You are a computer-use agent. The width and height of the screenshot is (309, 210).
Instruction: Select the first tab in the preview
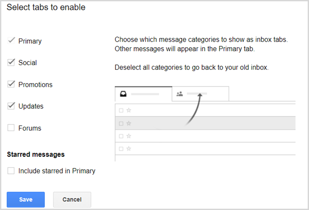point(143,94)
